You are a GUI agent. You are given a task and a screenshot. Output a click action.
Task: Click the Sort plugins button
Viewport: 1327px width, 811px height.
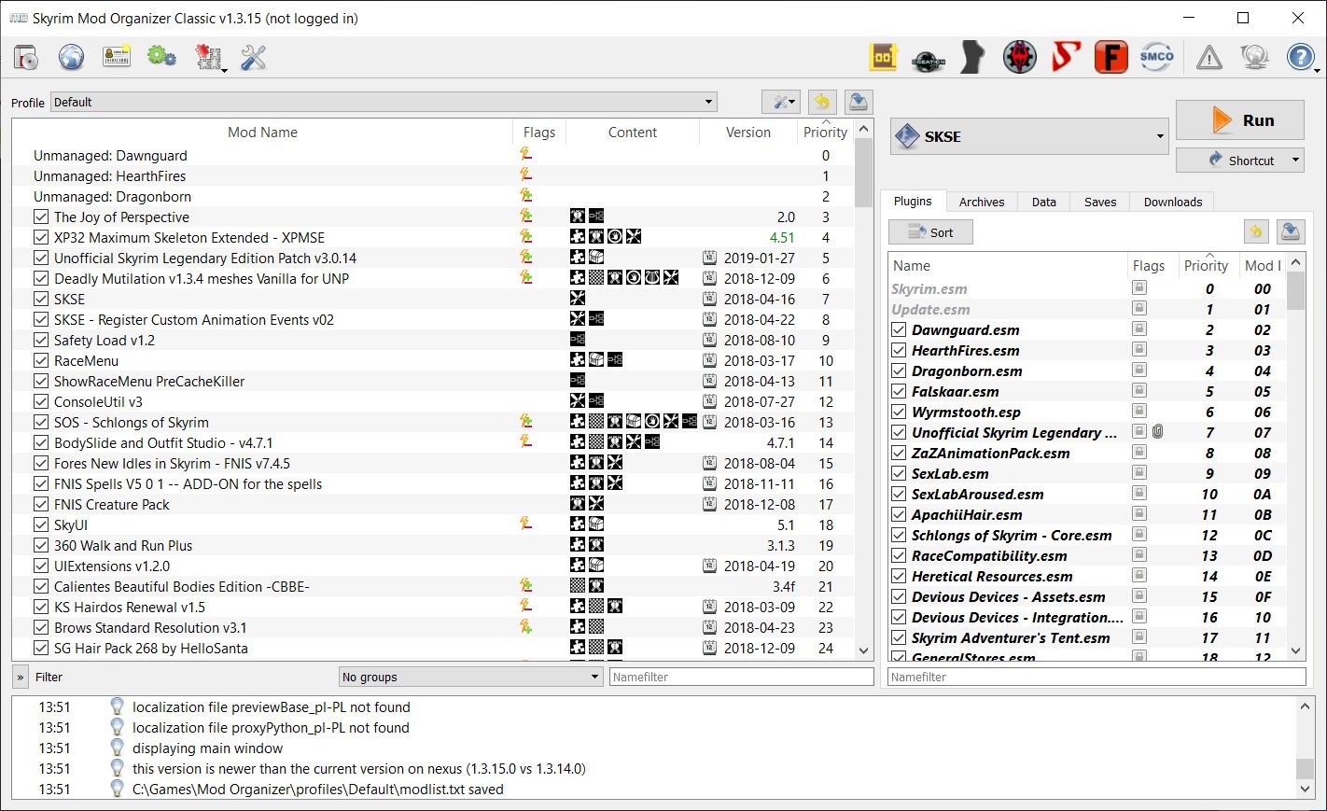click(x=930, y=232)
